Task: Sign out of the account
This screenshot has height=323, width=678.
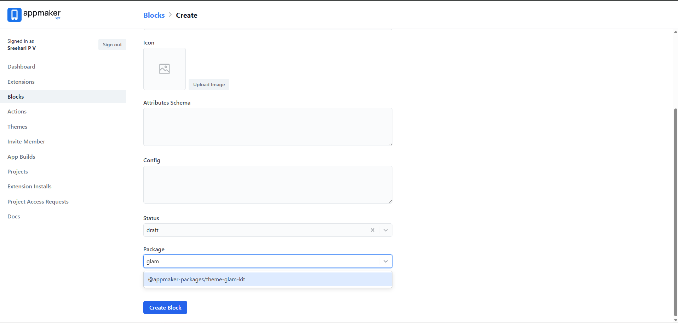Action: pos(112,45)
